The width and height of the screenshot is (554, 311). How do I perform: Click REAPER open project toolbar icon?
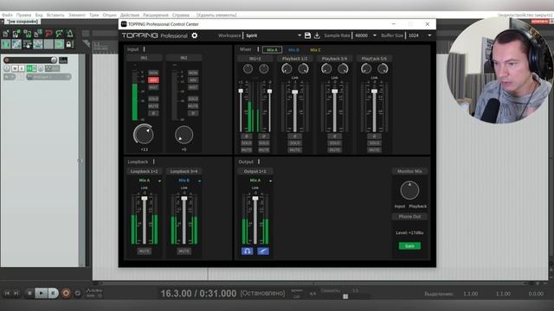16,34
